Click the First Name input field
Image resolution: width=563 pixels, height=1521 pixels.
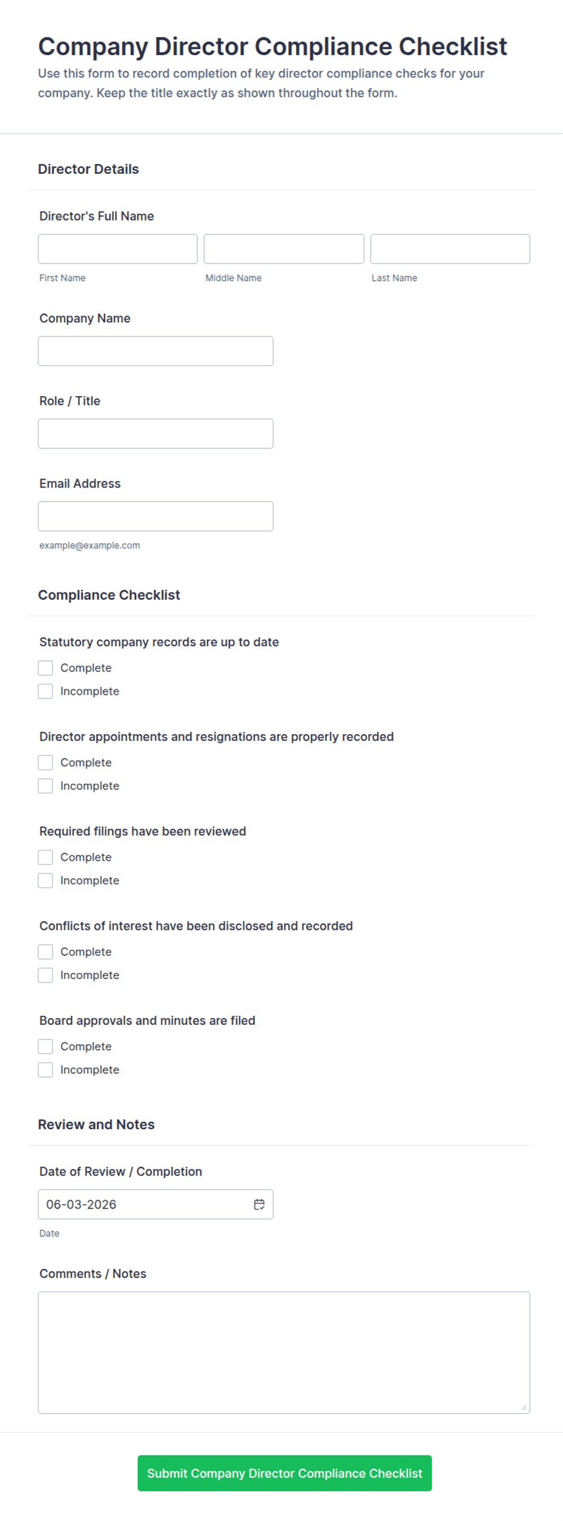click(x=117, y=249)
